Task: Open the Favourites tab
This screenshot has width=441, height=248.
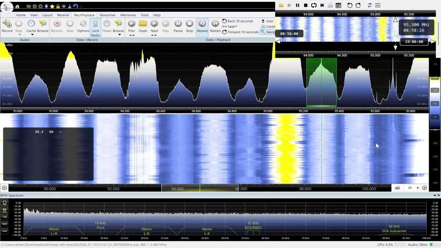Action: point(107,15)
